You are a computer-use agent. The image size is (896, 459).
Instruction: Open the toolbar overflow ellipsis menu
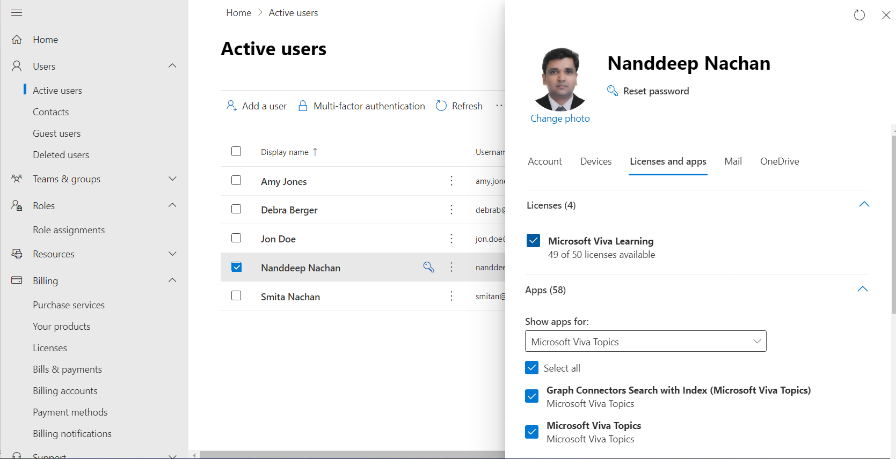pyautogui.click(x=500, y=106)
